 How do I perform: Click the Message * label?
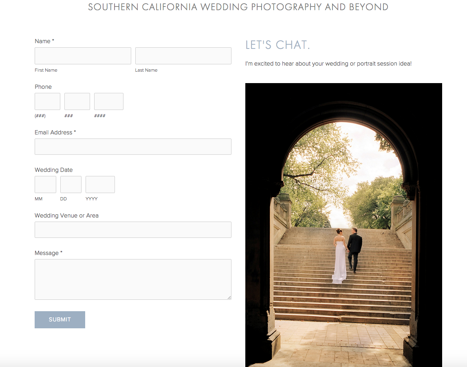(48, 253)
